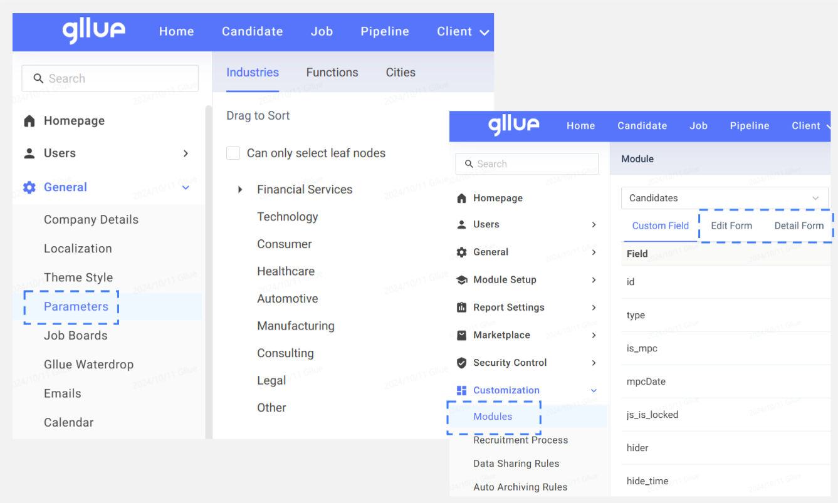Select Custom Field tab
This screenshot has width=838, height=503.
coord(660,226)
